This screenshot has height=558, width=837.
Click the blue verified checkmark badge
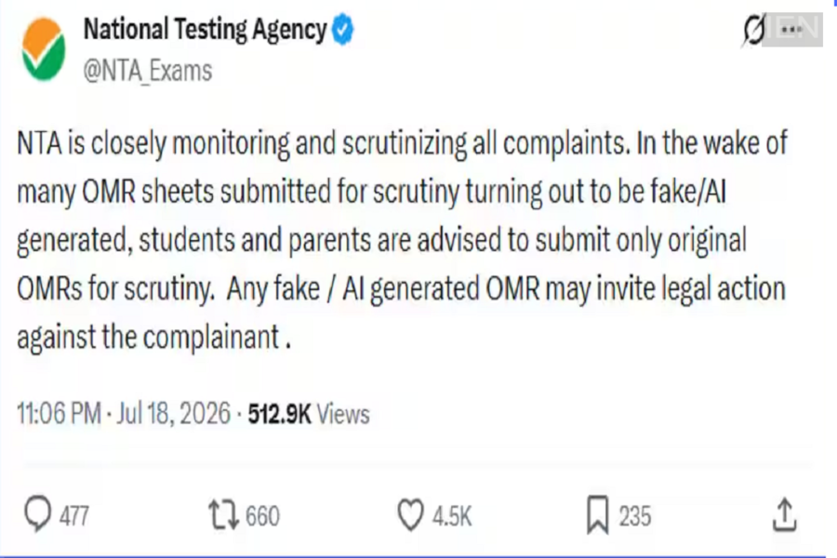(342, 30)
